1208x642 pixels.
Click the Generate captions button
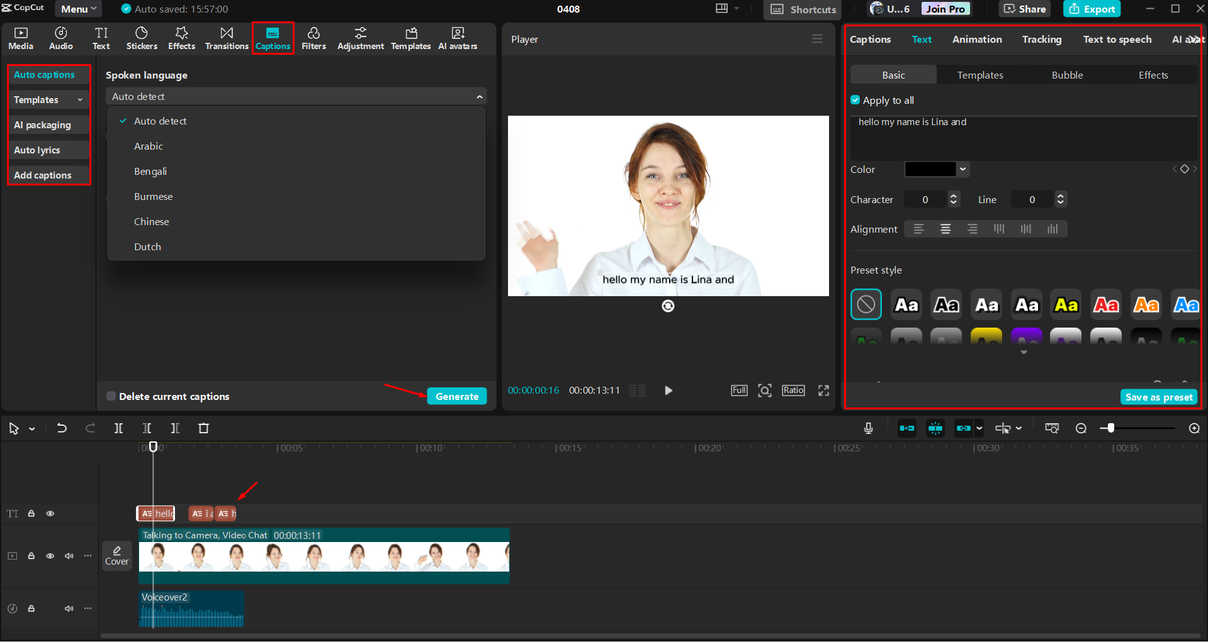pos(456,396)
